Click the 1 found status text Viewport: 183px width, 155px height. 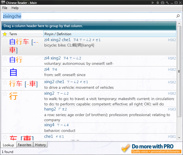click(x=8, y=152)
